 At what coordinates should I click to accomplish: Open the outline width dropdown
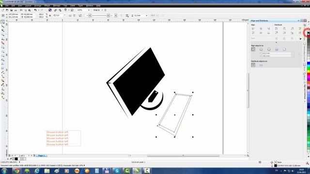click(146, 15)
